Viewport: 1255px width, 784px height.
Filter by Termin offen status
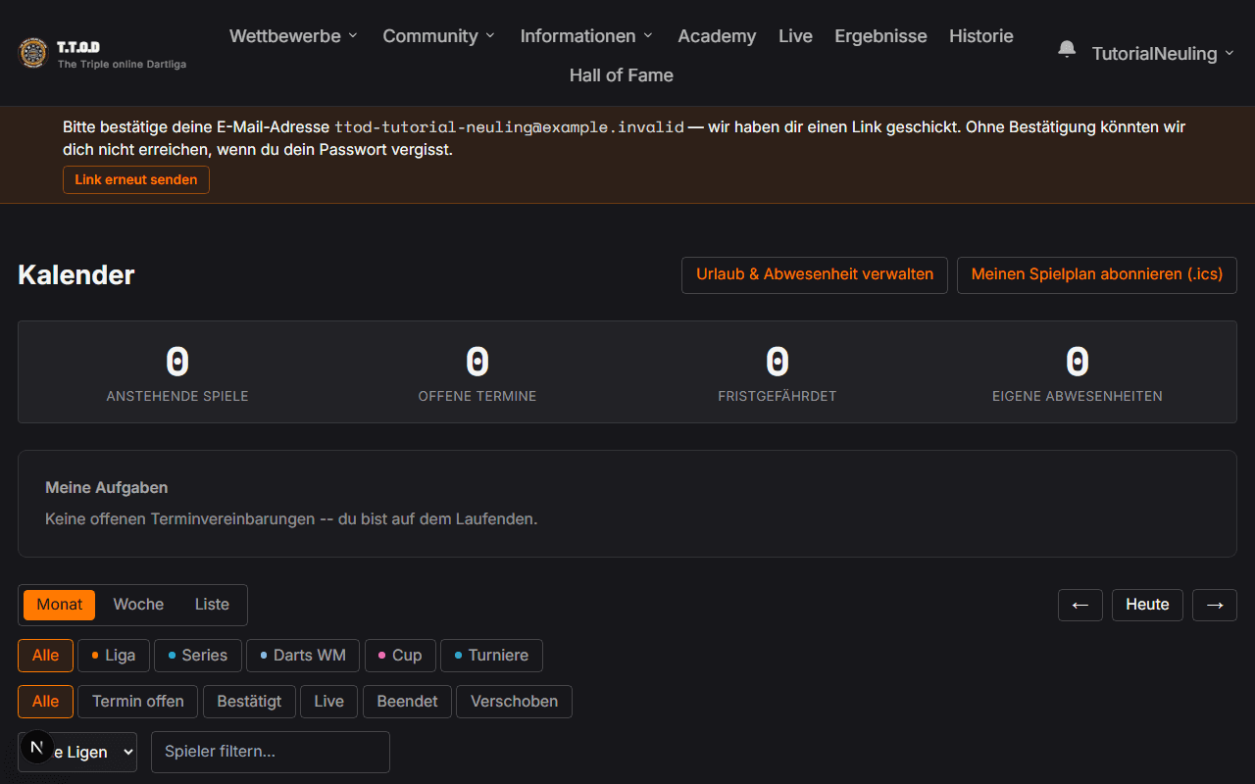tap(138, 702)
